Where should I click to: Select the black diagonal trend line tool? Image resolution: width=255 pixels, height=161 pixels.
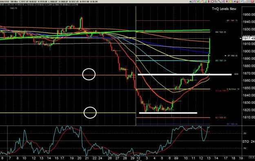tap(220, 2)
